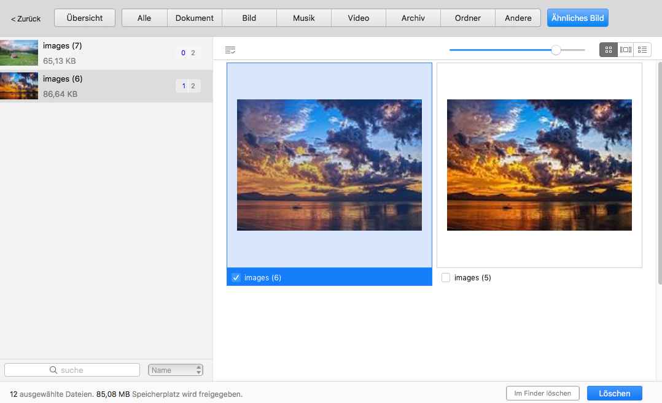Click the images (5) label under the preview
662x403 pixels.
click(x=472, y=277)
